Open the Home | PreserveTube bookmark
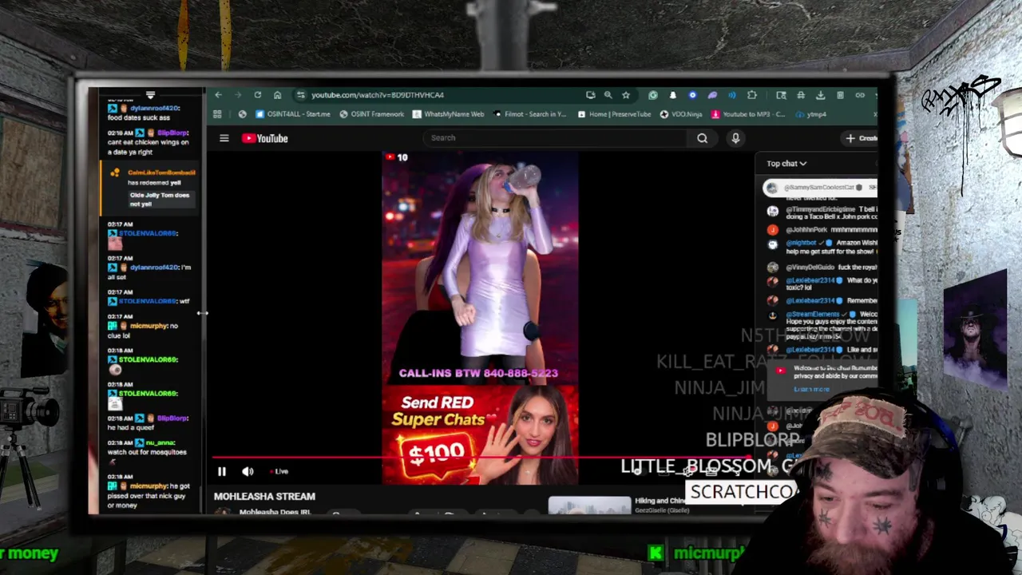The width and height of the screenshot is (1022, 575). (x=613, y=114)
